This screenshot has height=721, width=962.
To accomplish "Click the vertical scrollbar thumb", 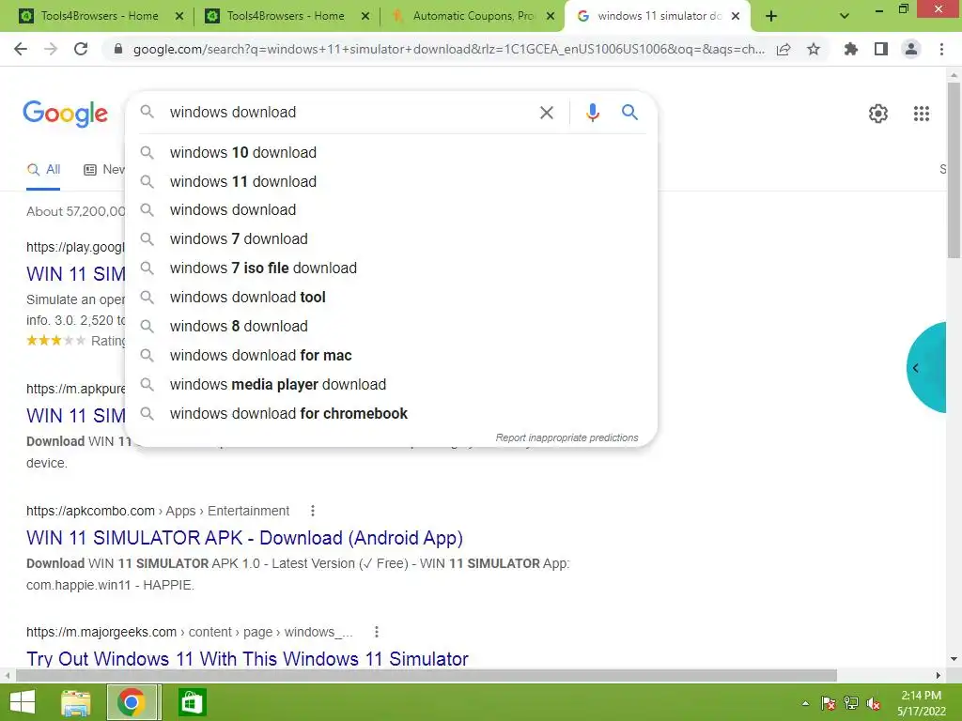I will click(x=954, y=170).
